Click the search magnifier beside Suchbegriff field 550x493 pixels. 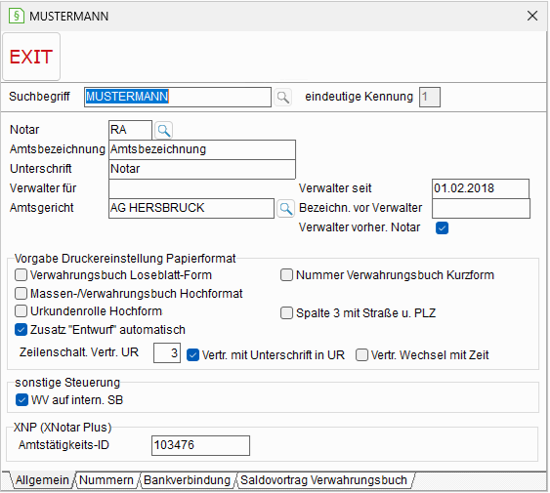282,97
